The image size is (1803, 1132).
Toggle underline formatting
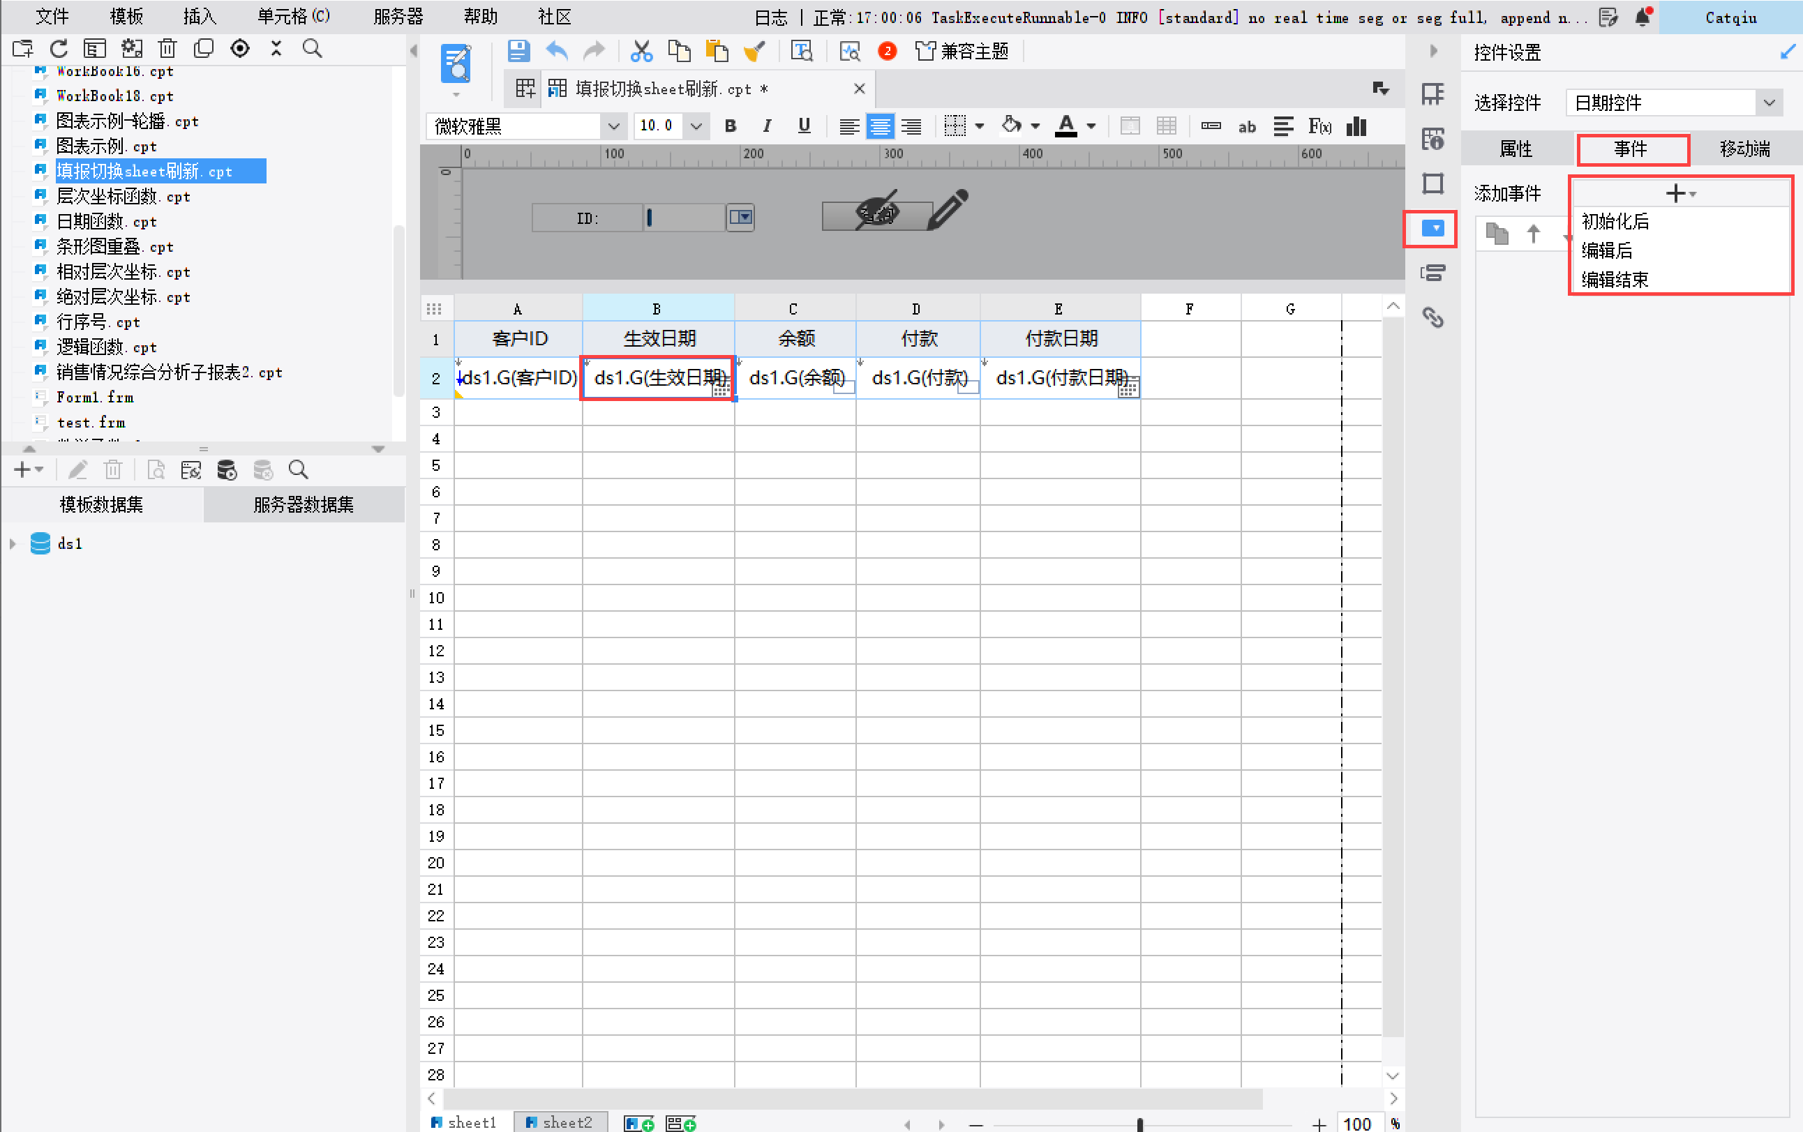tap(803, 126)
